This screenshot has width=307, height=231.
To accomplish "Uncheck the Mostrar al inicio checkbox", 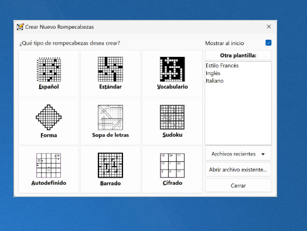I will (268, 43).
